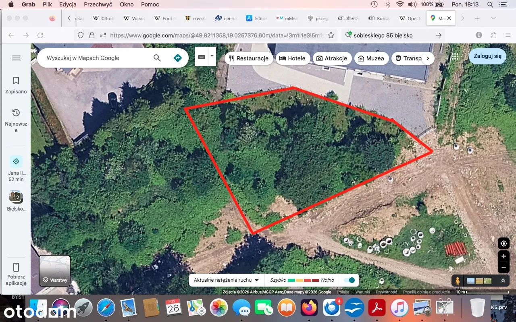Select the Restauracje category chip
Image resolution: width=516 pixels, height=322 pixels.
click(x=248, y=58)
